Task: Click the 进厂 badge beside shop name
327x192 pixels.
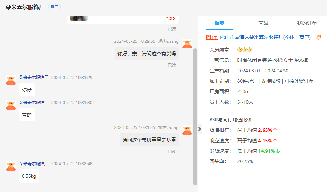Action: (x=54, y=7)
